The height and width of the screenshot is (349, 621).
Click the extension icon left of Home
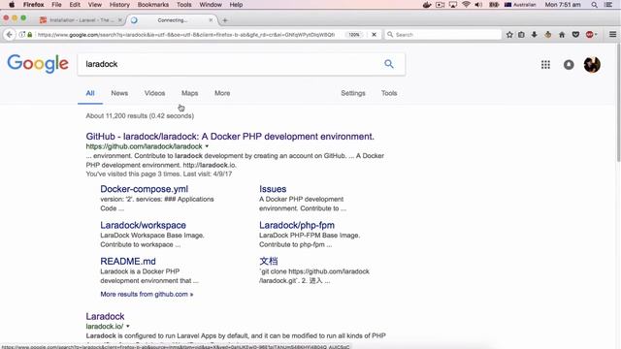pos(547,35)
